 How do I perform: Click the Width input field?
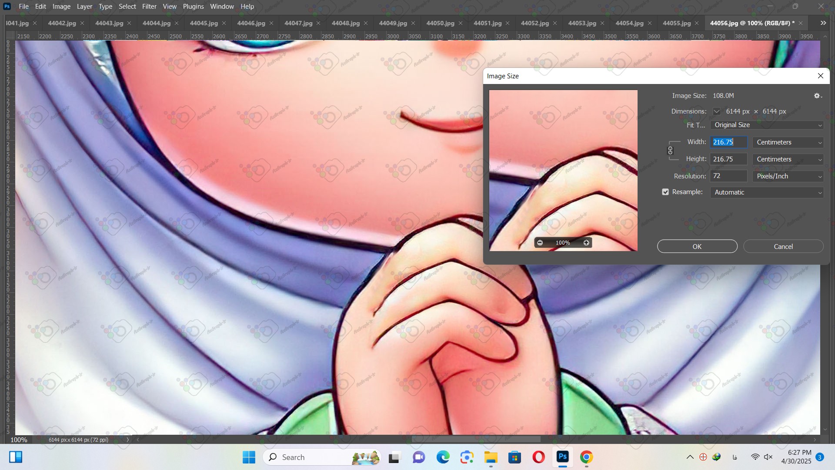(x=728, y=142)
